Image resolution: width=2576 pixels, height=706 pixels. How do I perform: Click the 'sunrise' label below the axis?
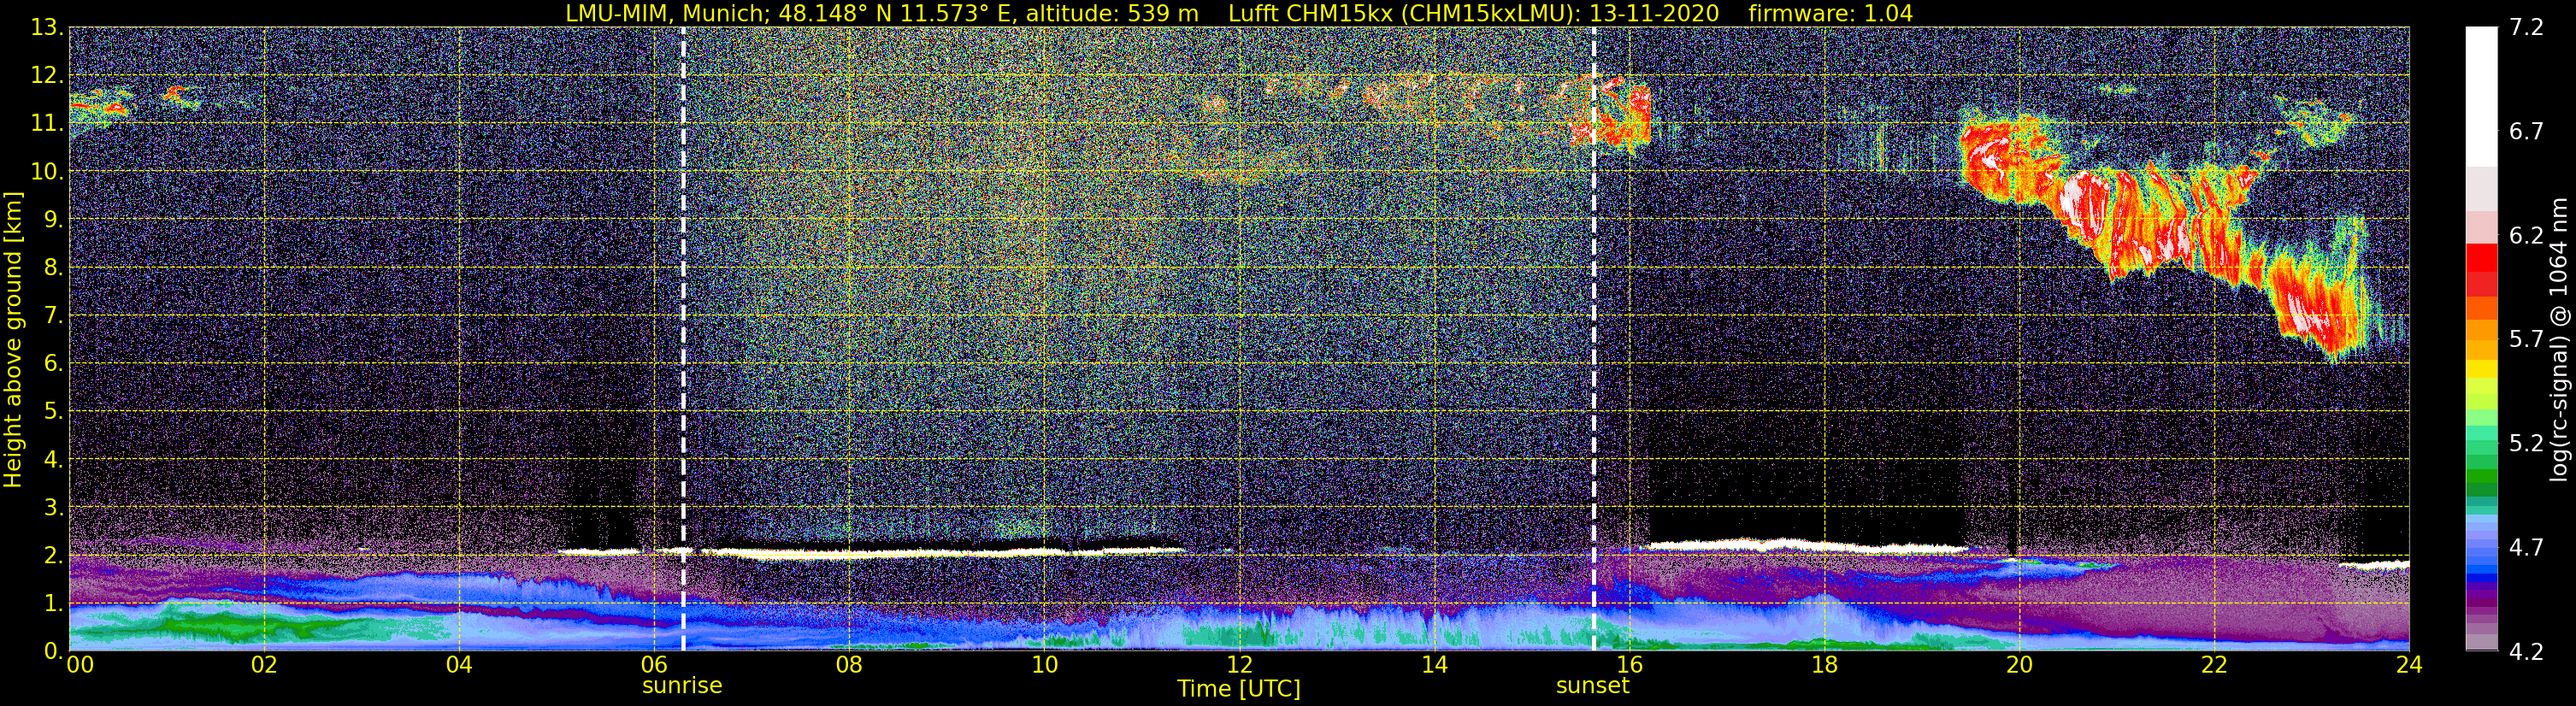(x=682, y=685)
